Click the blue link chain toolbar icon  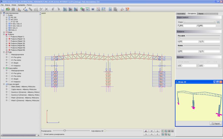click(x=87, y=9)
